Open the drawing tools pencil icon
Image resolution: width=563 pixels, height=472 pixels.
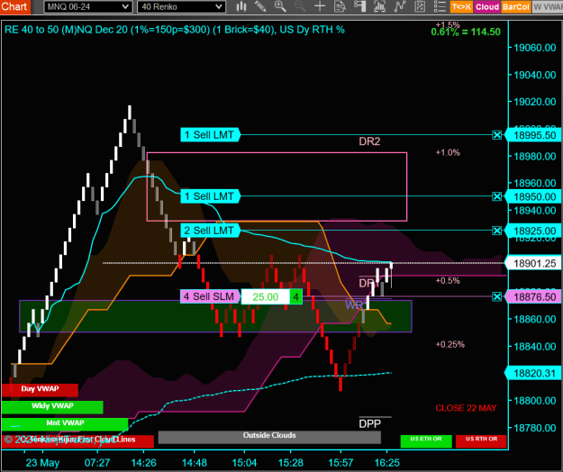point(260,6)
